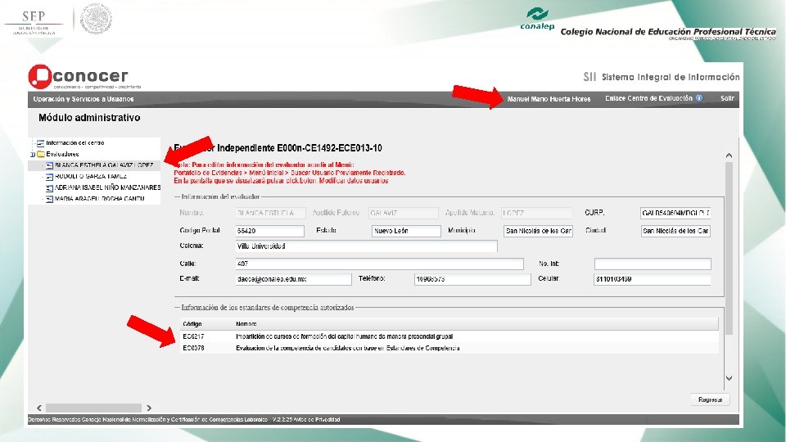The height and width of the screenshot is (442, 786).
Task: Click the conocer logo
Action: coord(80,76)
